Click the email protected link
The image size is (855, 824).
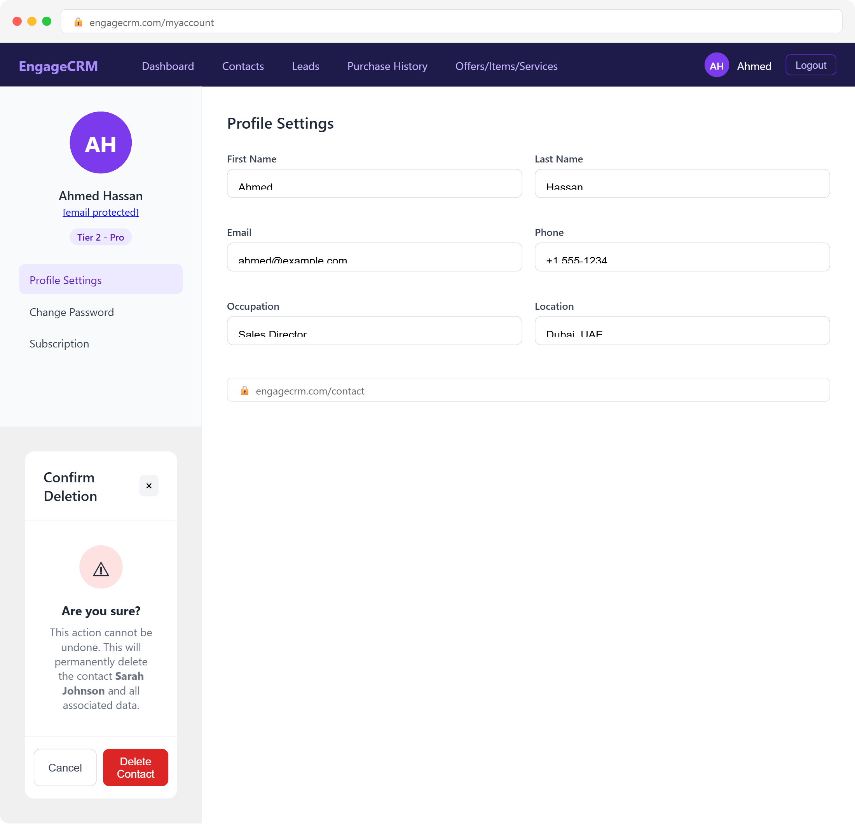click(x=101, y=212)
